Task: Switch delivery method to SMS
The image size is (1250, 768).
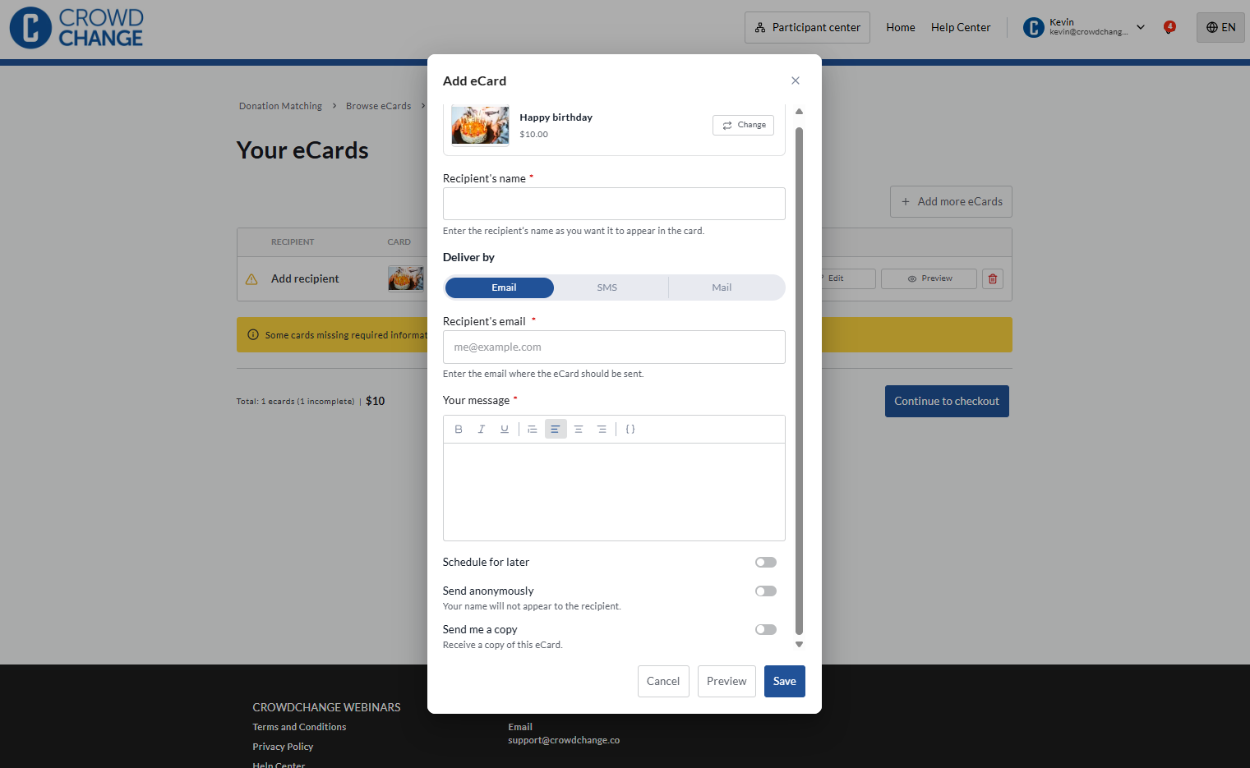Action: 607,287
